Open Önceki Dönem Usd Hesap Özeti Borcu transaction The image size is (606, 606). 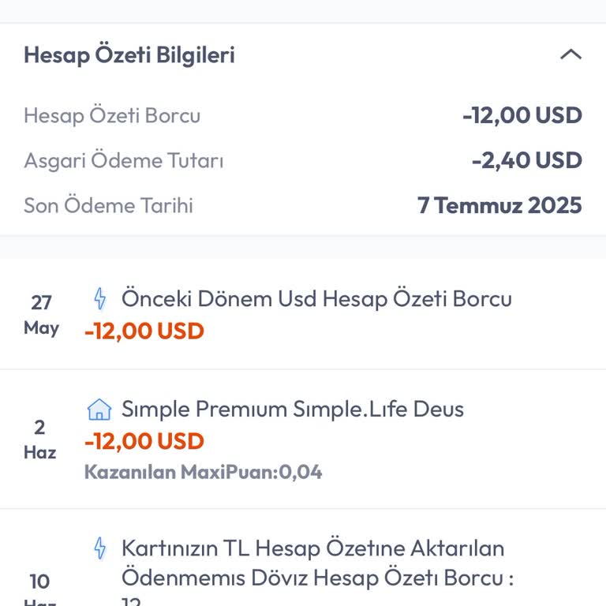click(316, 299)
